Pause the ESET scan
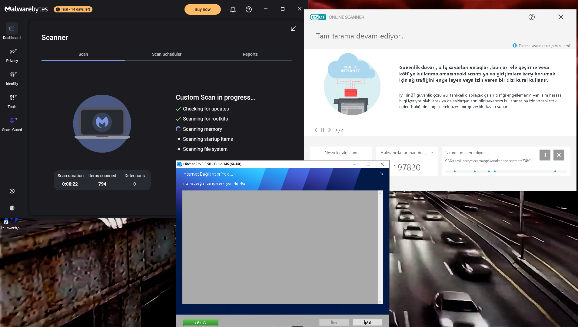578x327 pixels. (x=545, y=155)
